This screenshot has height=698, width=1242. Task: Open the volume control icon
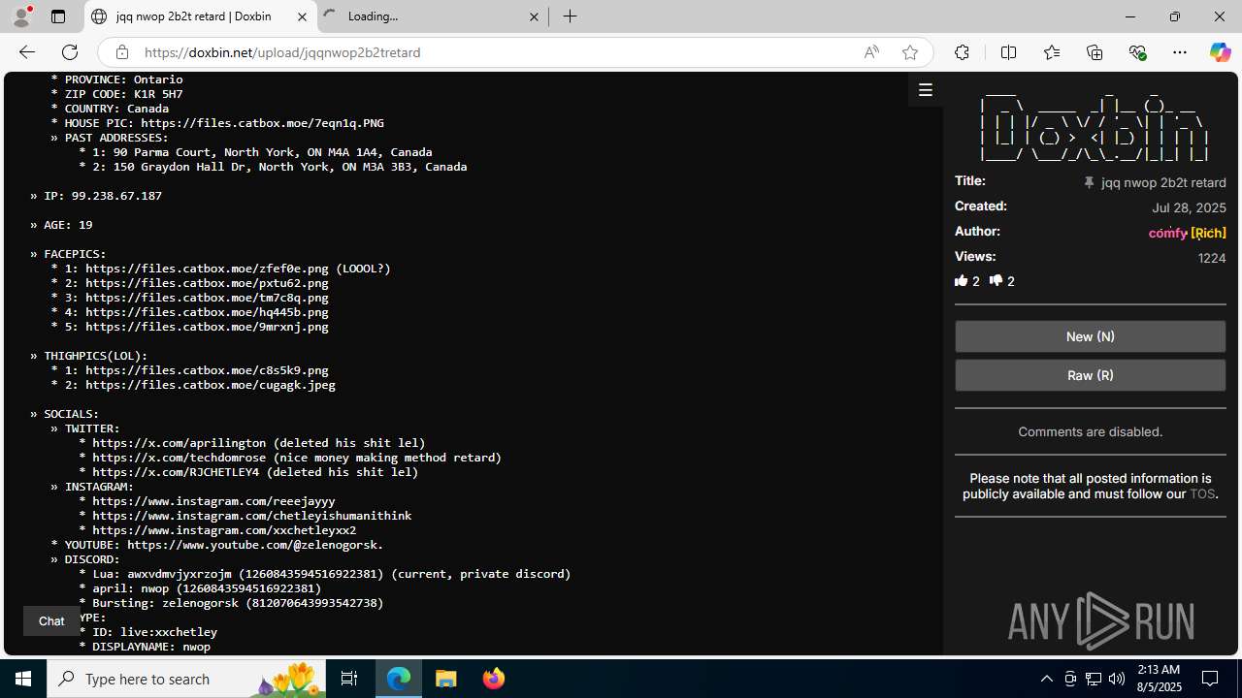click(x=1117, y=679)
